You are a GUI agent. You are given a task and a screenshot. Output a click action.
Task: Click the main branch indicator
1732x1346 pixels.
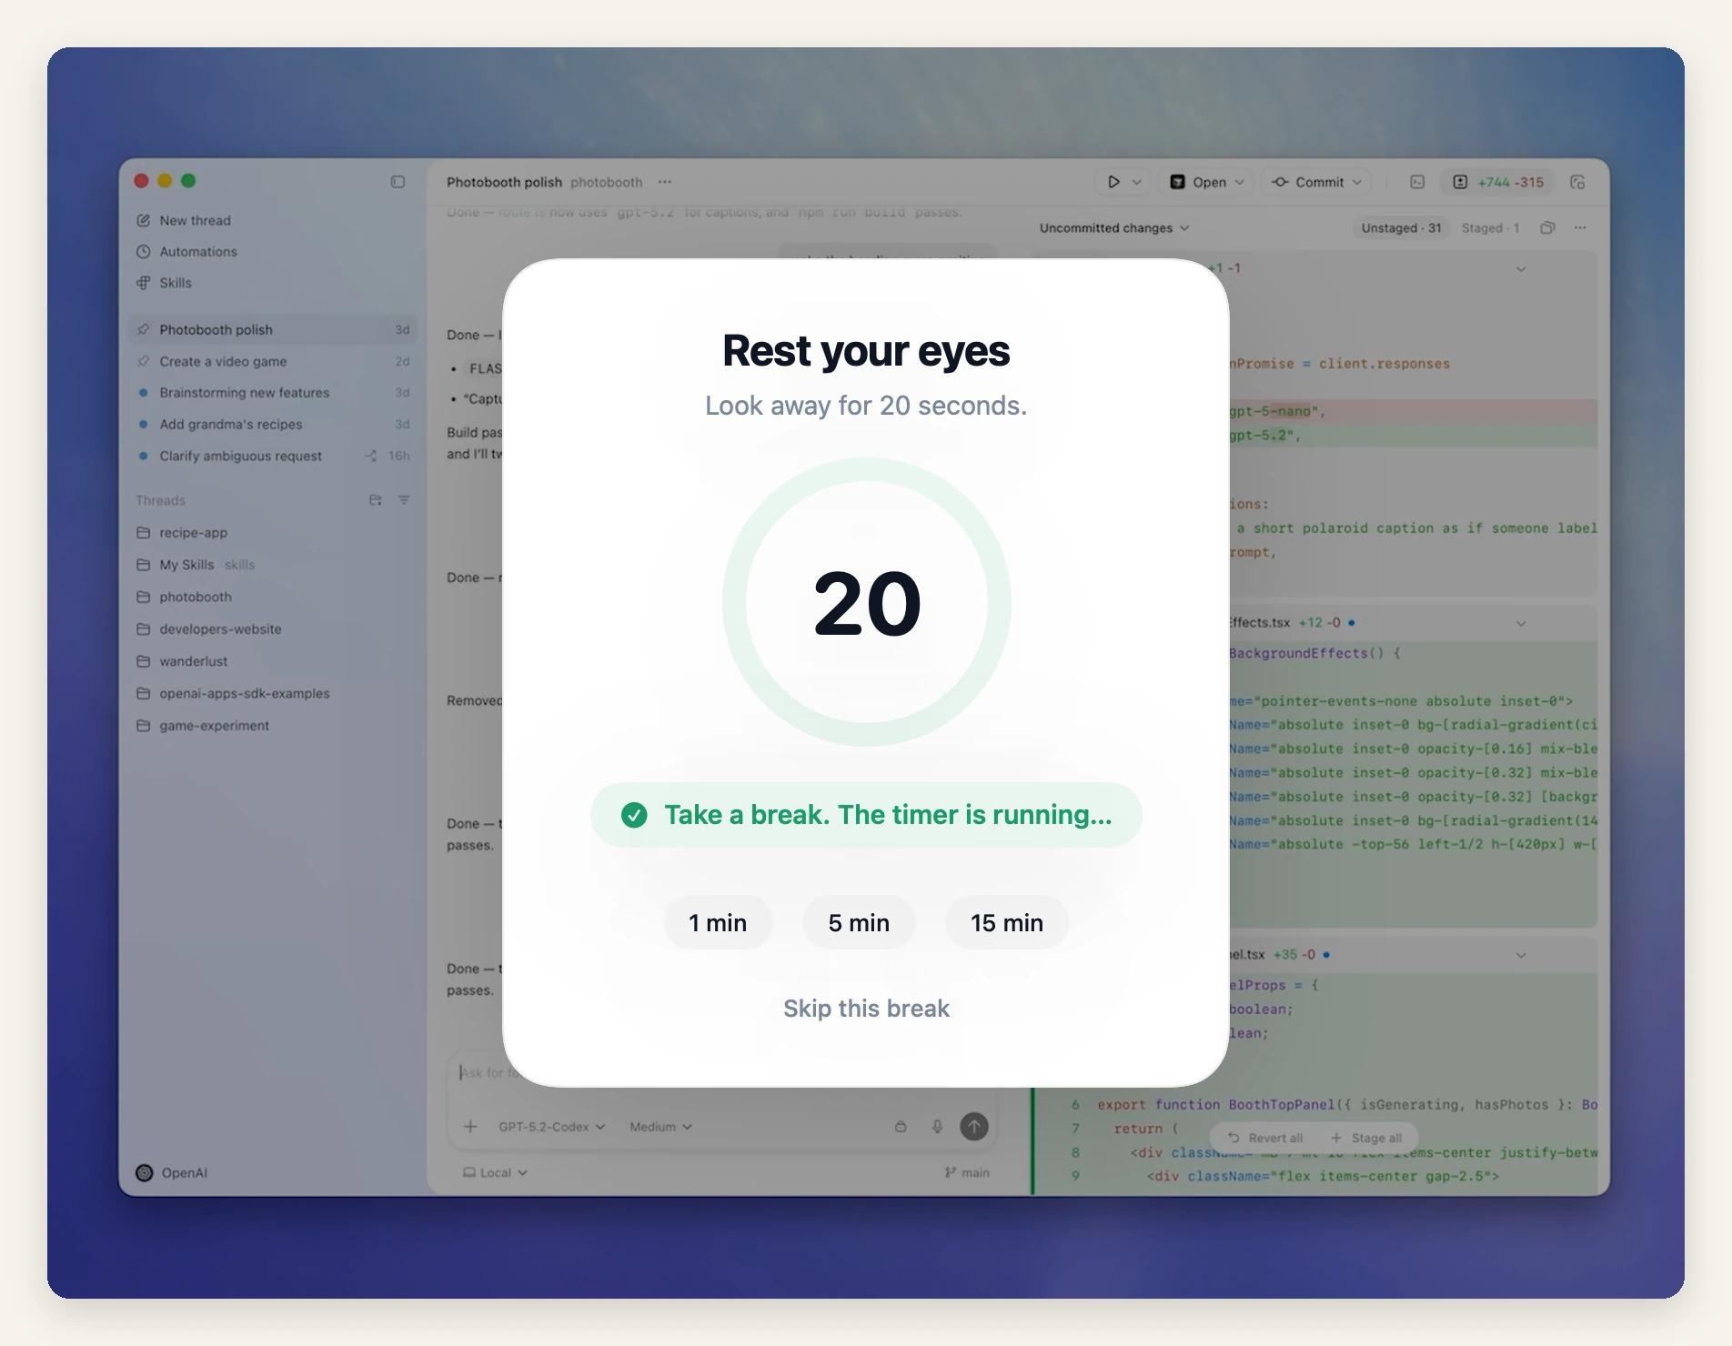coord(967,1173)
